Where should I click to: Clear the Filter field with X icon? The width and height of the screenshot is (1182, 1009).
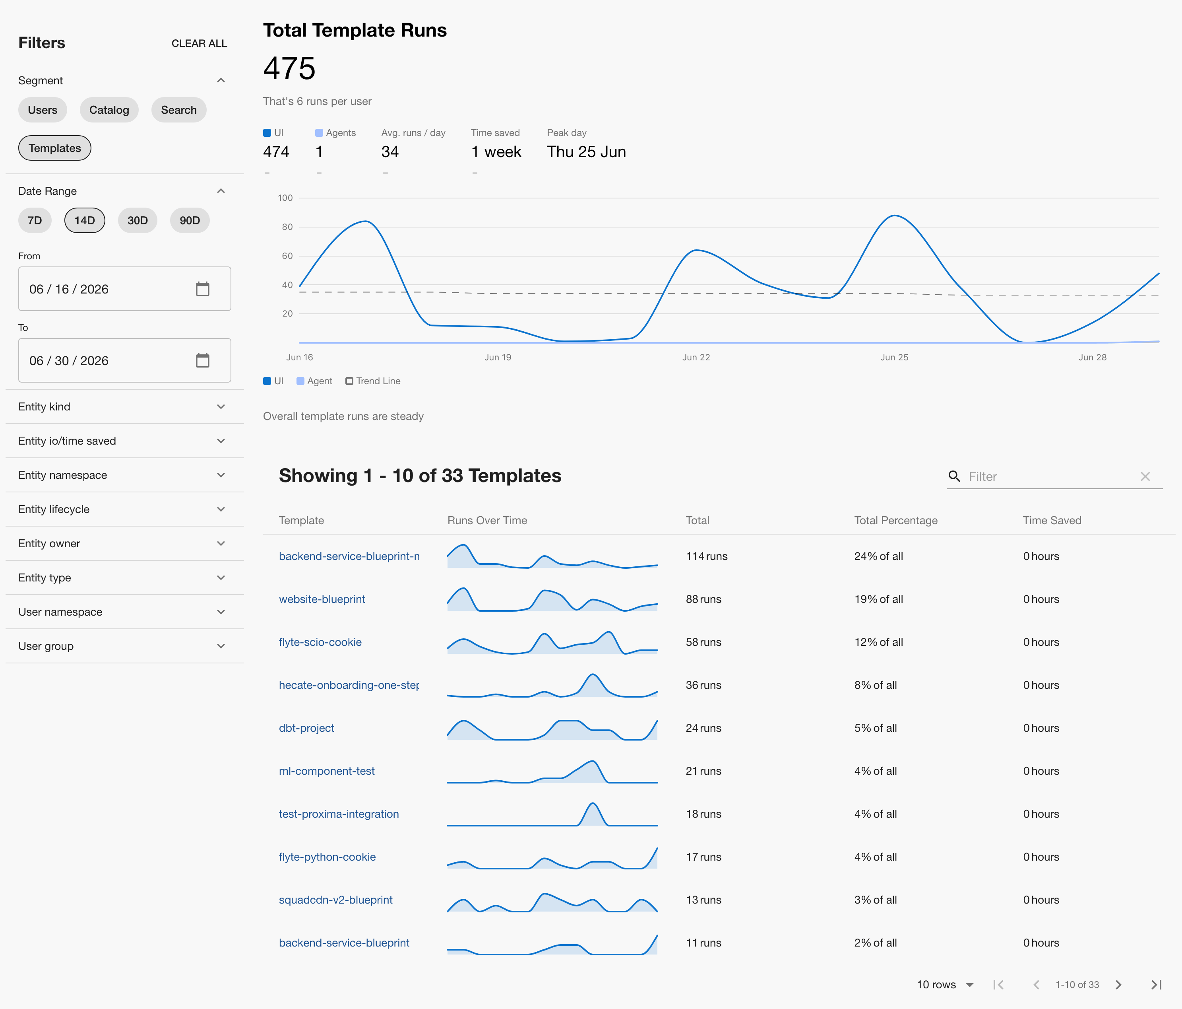point(1145,476)
